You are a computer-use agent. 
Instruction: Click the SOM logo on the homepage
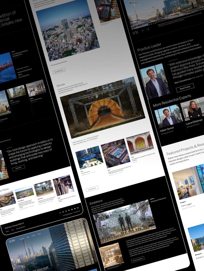(12, 241)
